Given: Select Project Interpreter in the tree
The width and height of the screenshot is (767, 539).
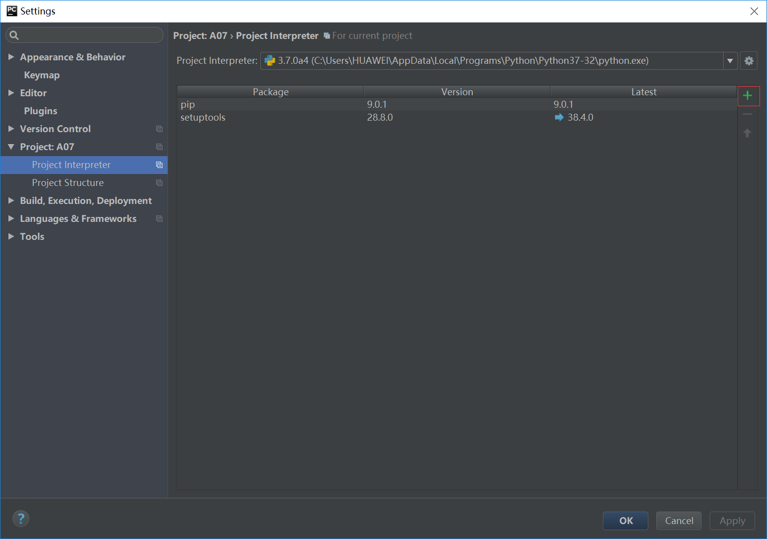Looking at the screenshot, I should 84,165.
